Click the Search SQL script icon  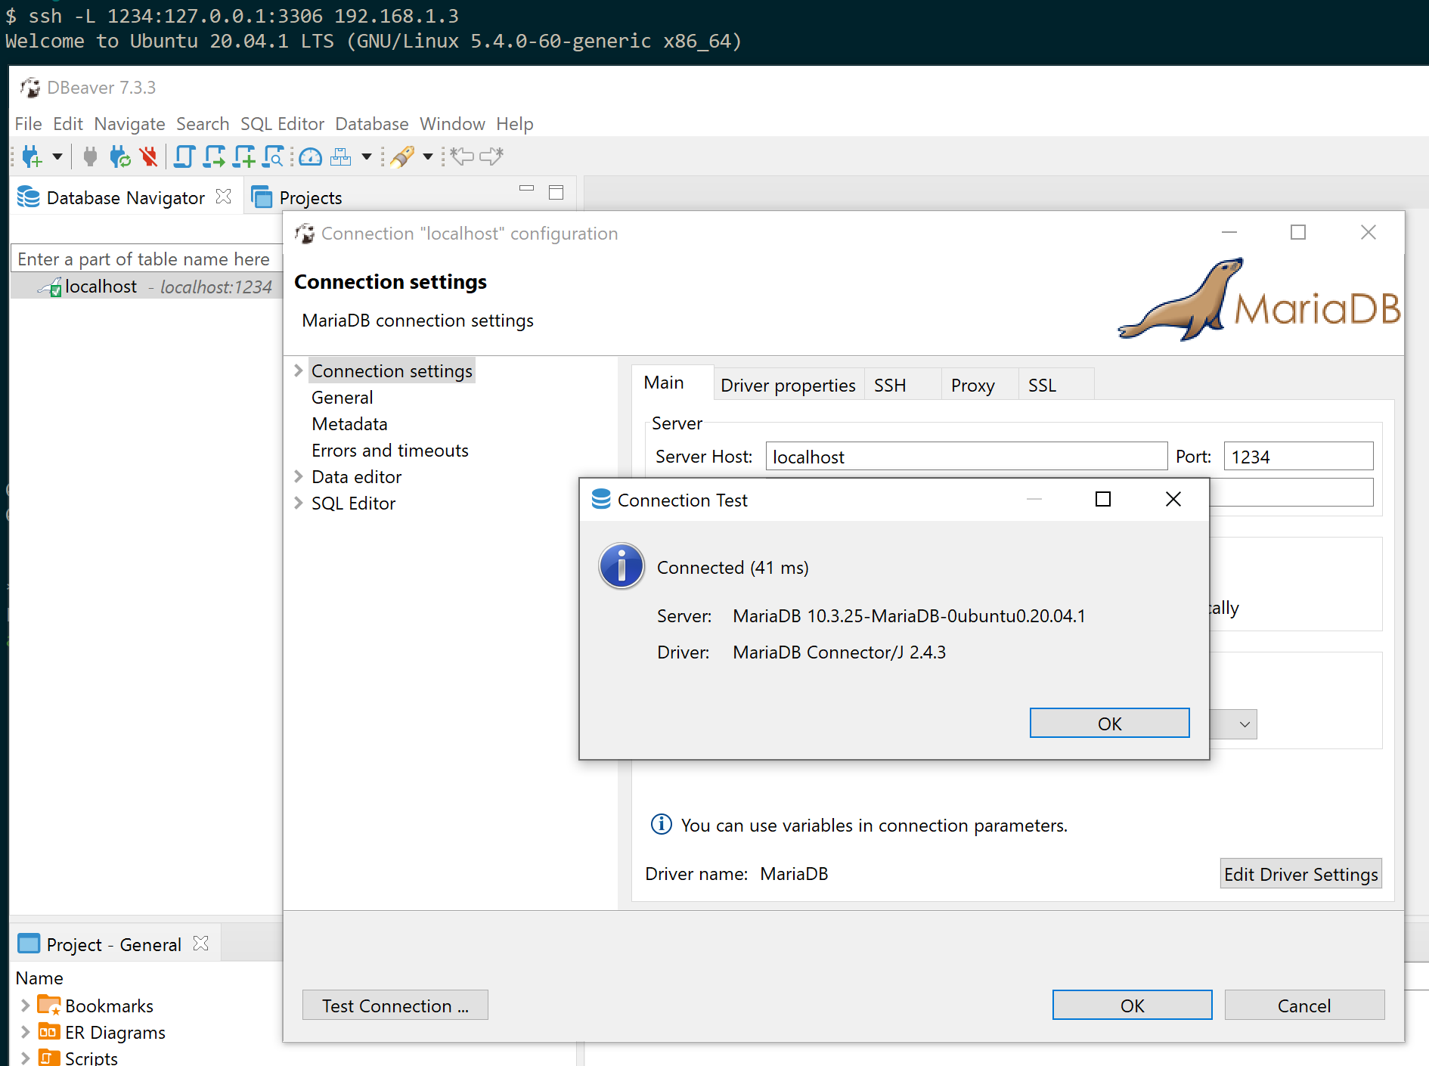point(273,156)
